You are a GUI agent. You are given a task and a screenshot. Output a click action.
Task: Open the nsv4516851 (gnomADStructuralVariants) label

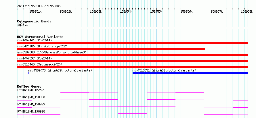click(x=164, y=70)
